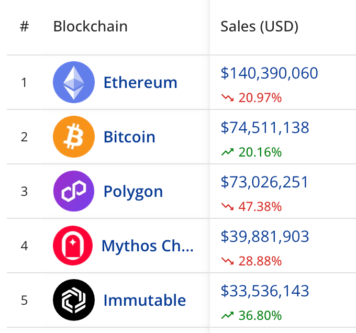Click the purple Polygon logo icon

pos(74,191)
